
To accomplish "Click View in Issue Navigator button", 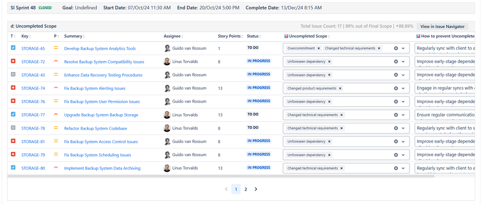I will tap(442, 27).
